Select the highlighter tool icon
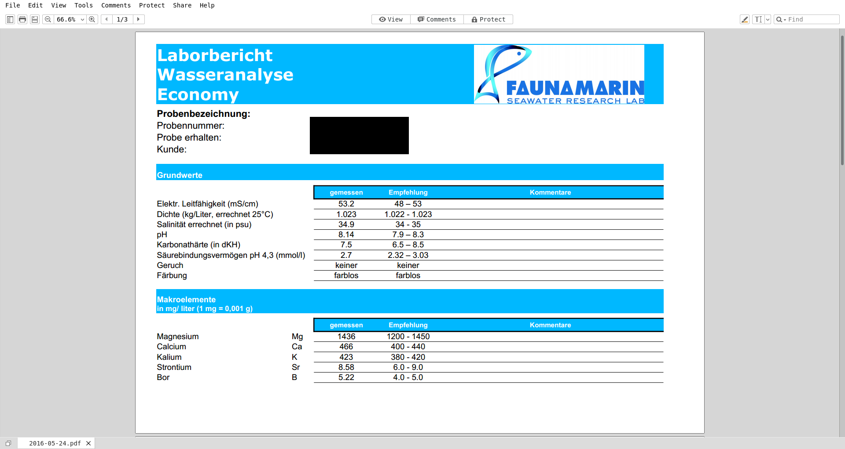 (x=745, y=19)
